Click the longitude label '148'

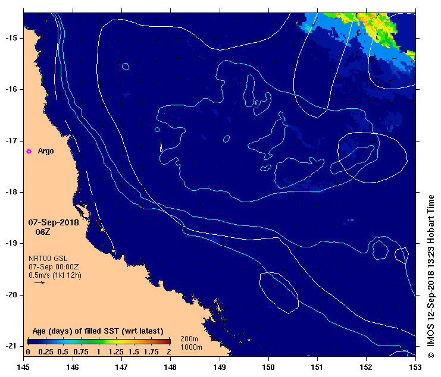tap(171, 367)
